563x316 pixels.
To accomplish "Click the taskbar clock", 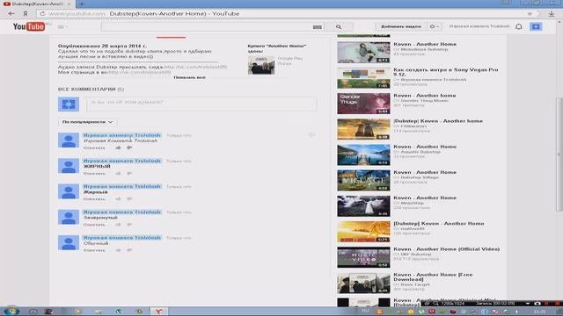I will pyautogui.click(x=539, y=312).
